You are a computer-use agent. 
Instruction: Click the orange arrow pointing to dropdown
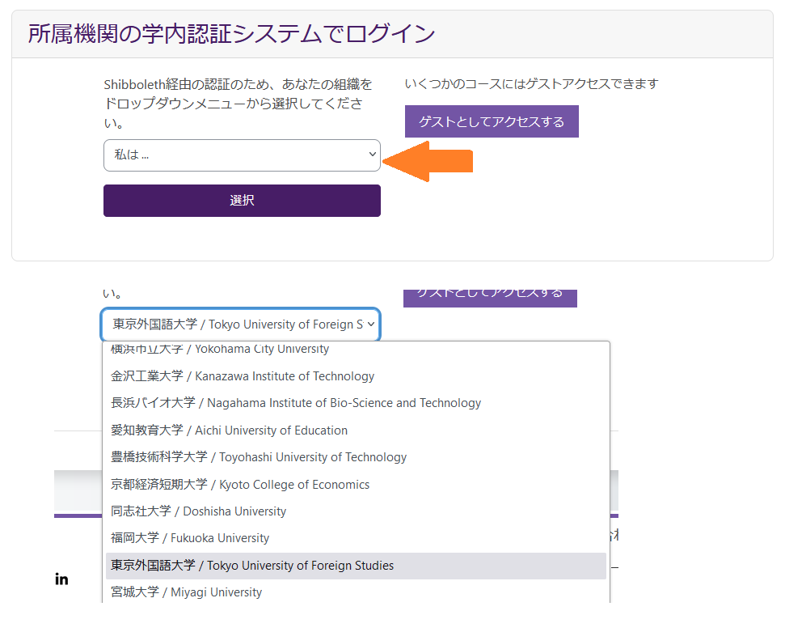(428, 161)
